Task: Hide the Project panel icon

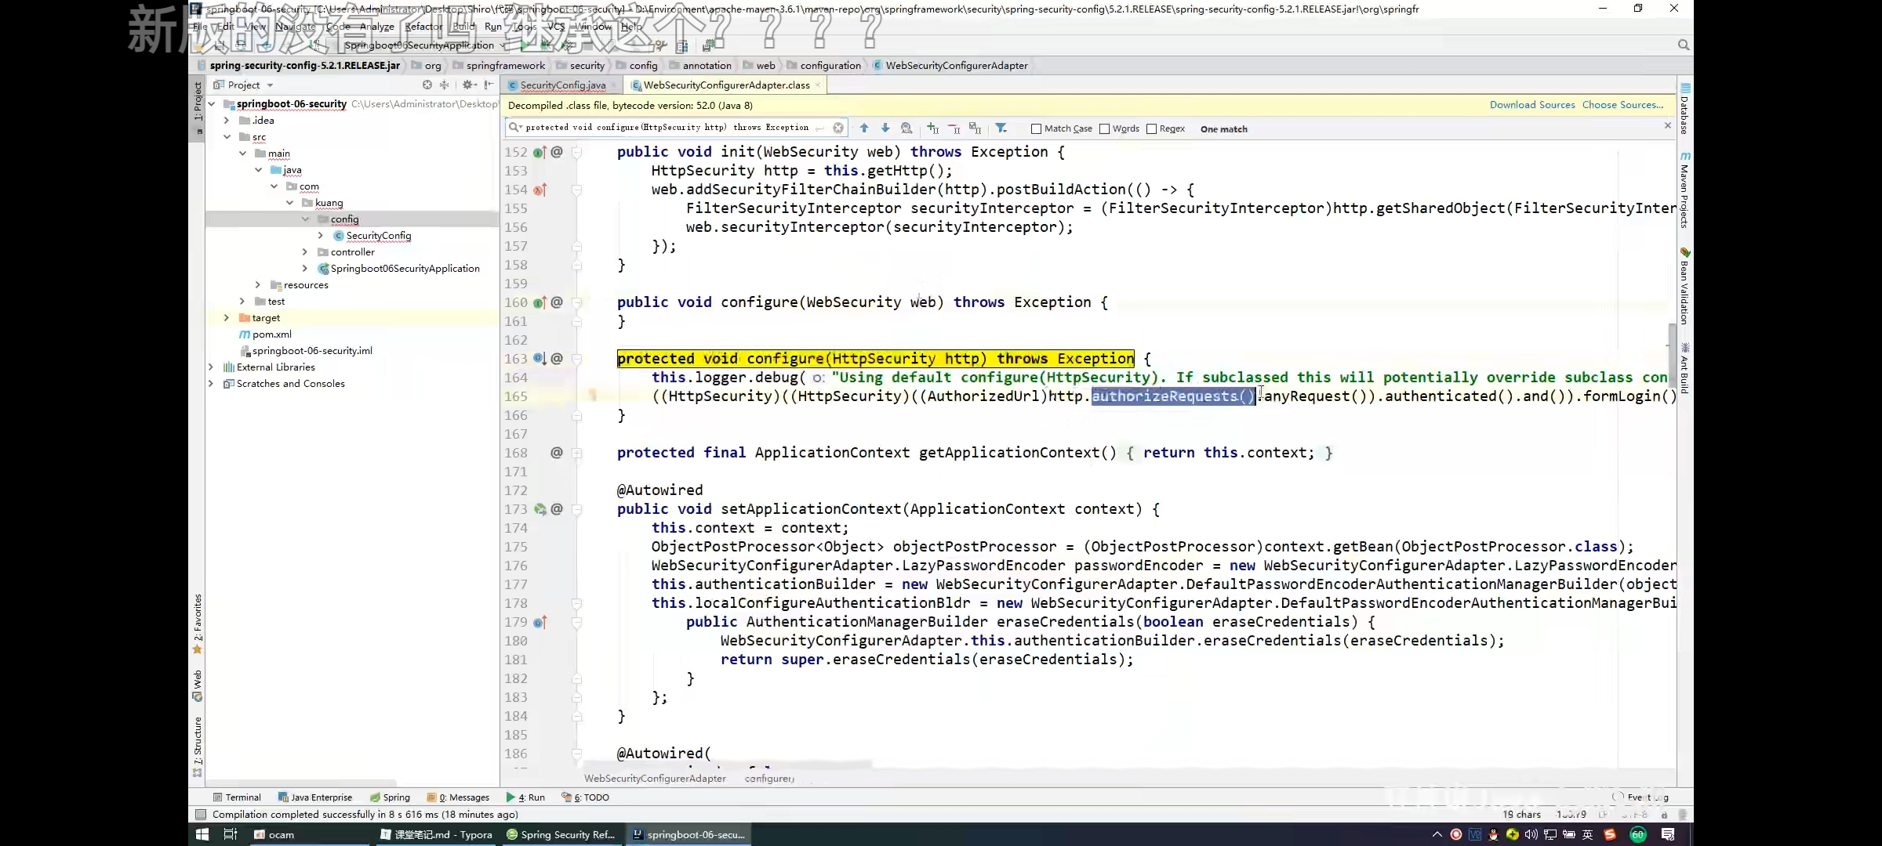Action: point(489,85)
